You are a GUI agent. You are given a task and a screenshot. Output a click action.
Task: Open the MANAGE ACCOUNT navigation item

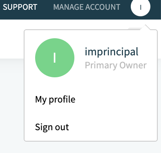87,7
